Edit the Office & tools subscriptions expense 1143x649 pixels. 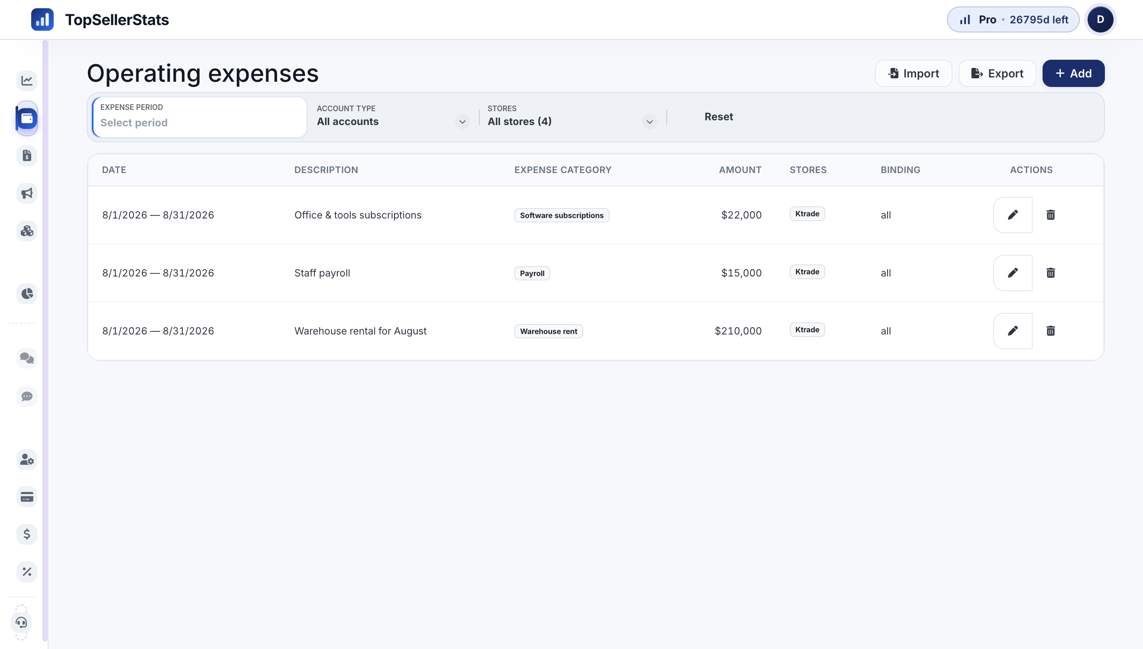(x=1013, y=215)
